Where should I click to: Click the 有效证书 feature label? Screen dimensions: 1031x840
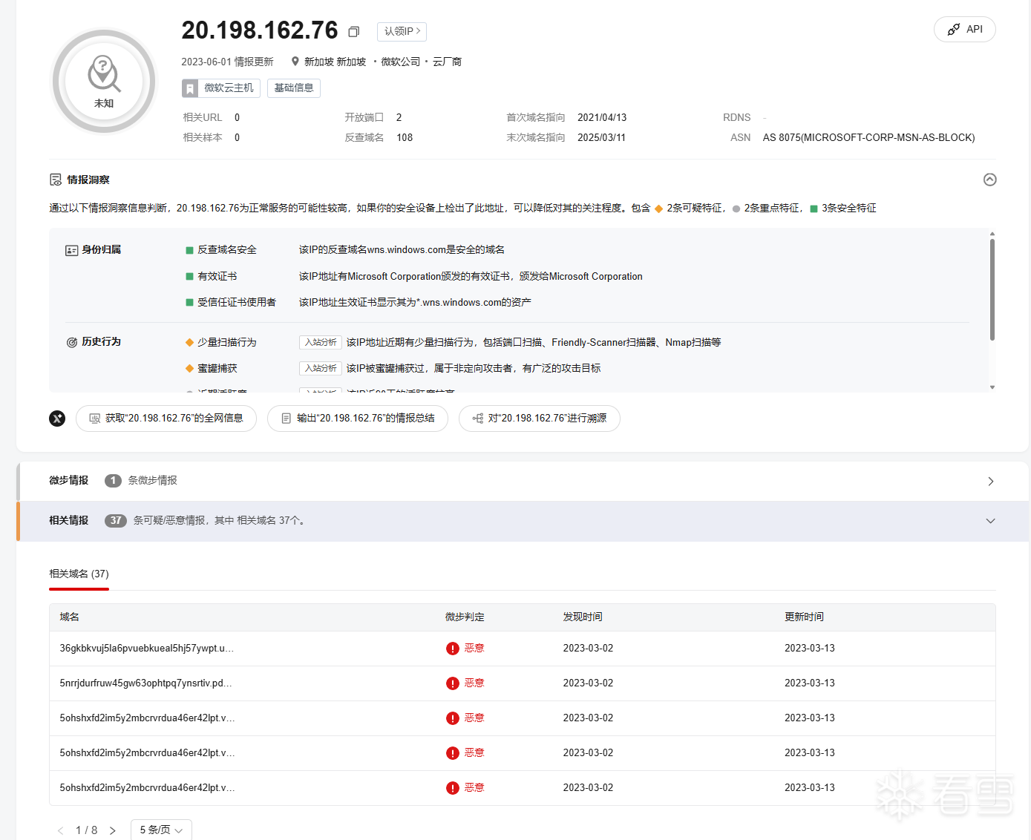217,277
